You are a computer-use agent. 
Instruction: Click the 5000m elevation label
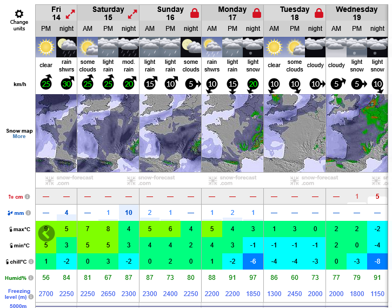[18, 306]
